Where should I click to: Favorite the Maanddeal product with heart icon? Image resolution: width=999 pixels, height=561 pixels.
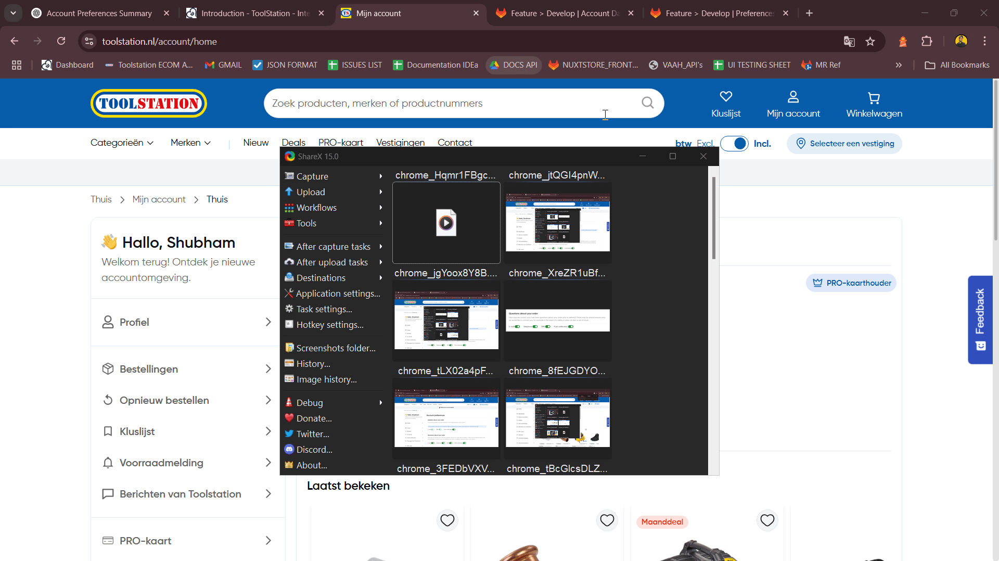pos(767,520)
